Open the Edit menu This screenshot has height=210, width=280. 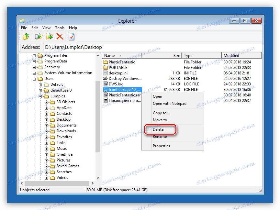[x=35, y=28]
